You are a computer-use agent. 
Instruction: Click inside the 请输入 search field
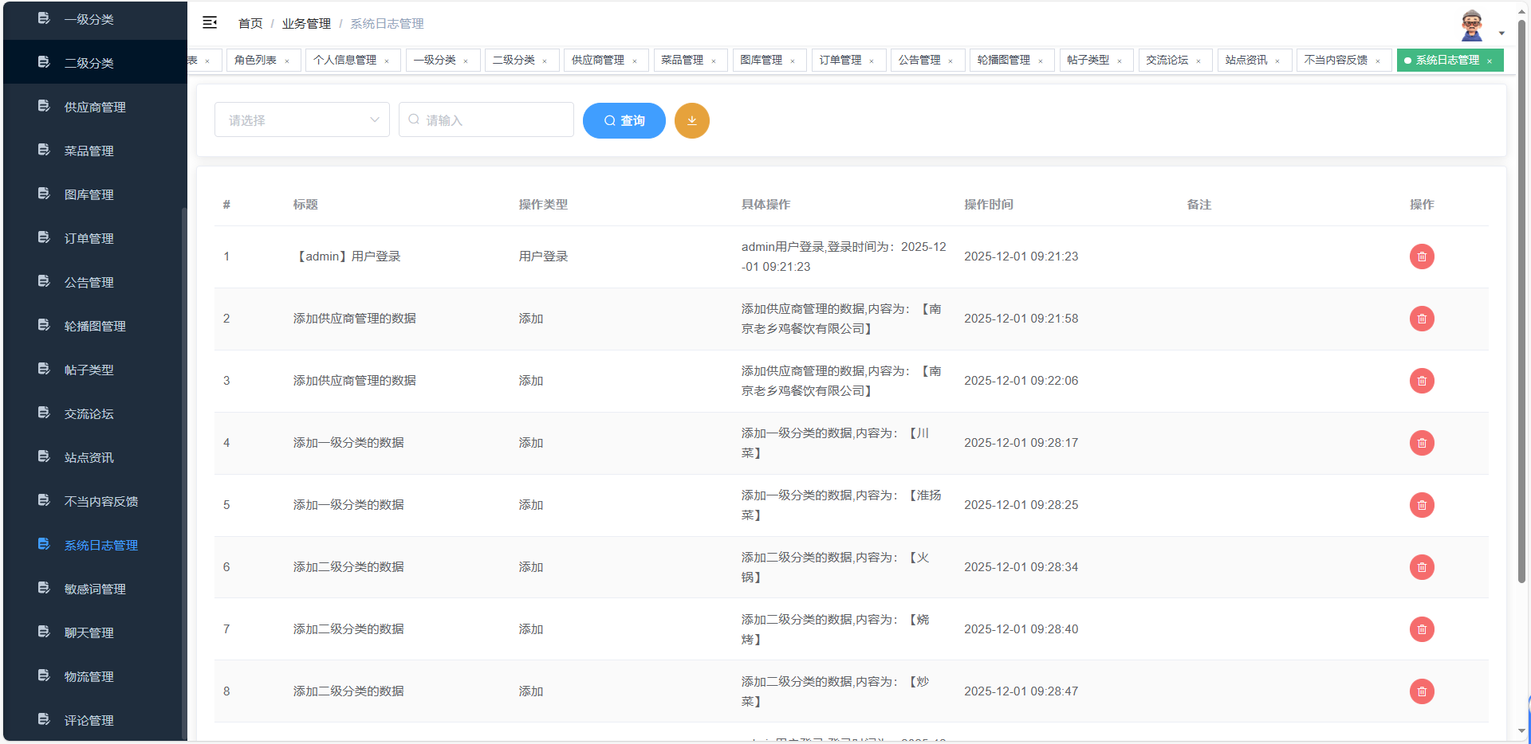486,119
